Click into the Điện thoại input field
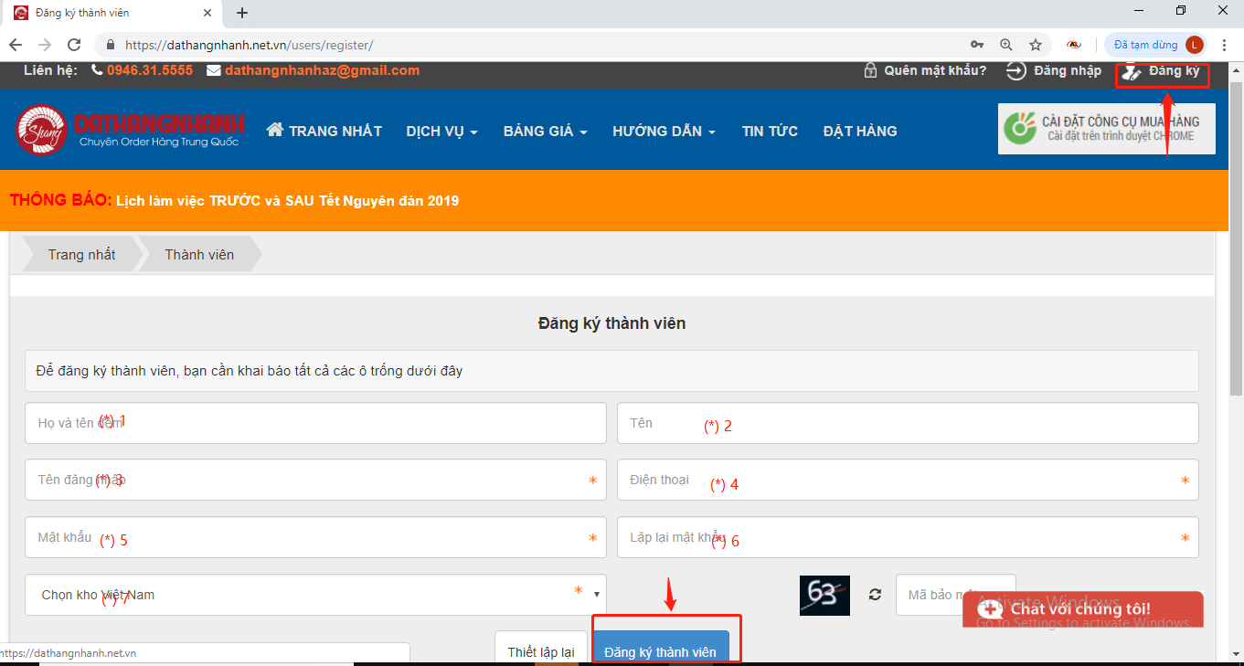The image size is (1244, 666). pyautogui.click(x=907, y=480)
